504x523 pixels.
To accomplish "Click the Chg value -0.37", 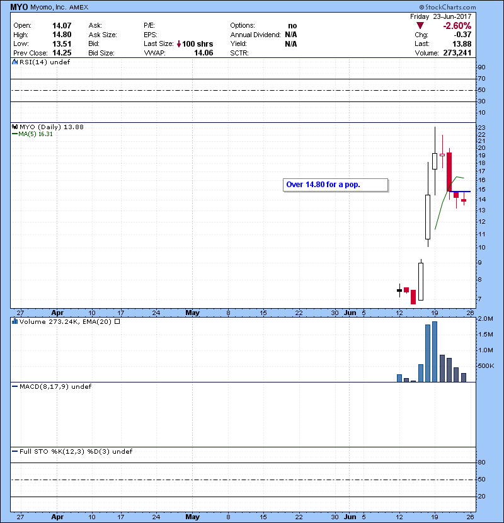I will point(462,35).
